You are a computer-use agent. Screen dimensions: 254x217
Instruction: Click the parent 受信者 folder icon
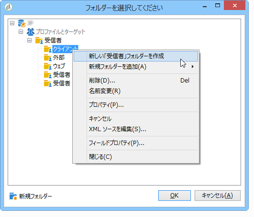[x=39, y=41]
